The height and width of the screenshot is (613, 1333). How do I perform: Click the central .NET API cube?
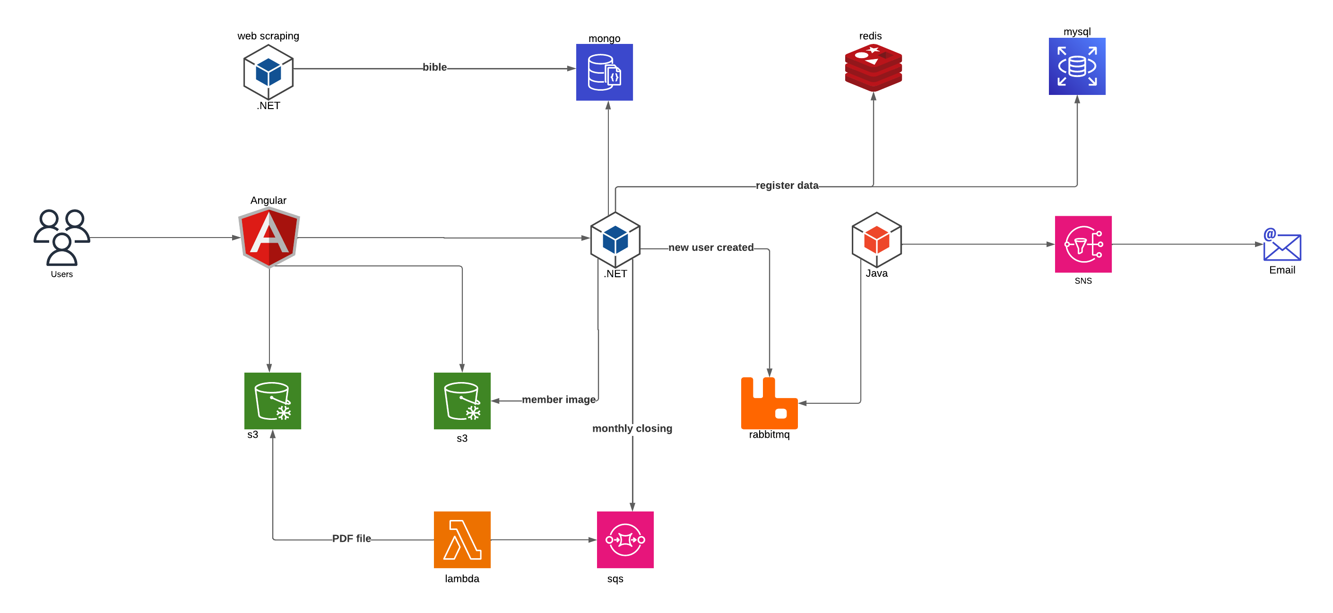(615, 240)
